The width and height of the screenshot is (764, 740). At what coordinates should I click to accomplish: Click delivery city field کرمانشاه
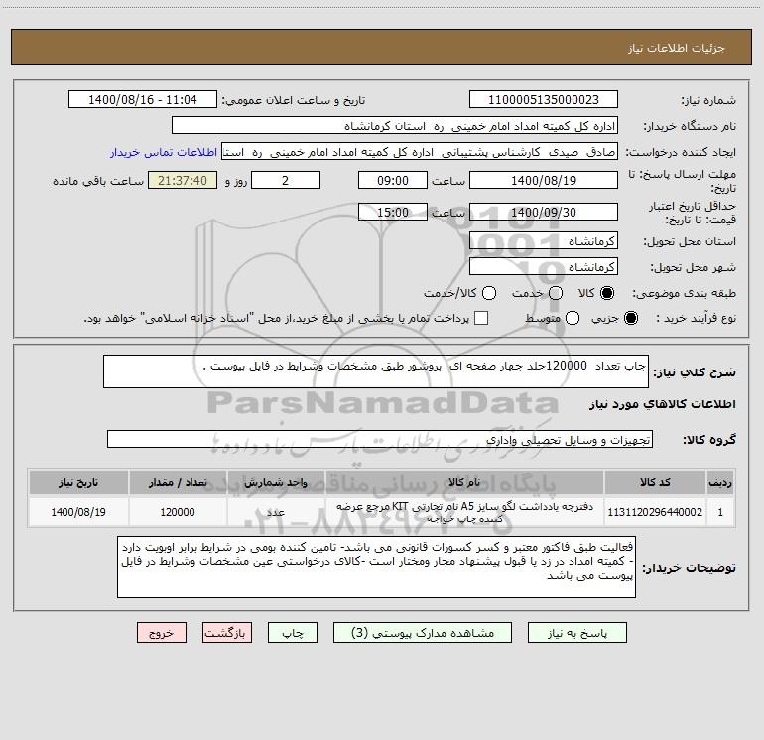pyautogui.click(x=544, y=267)
